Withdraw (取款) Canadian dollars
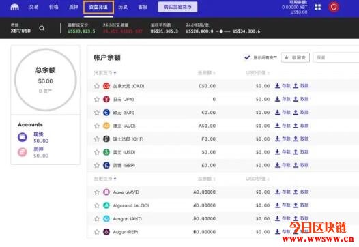The width and height of the screenshot is (359, 247). click(301, 86)
